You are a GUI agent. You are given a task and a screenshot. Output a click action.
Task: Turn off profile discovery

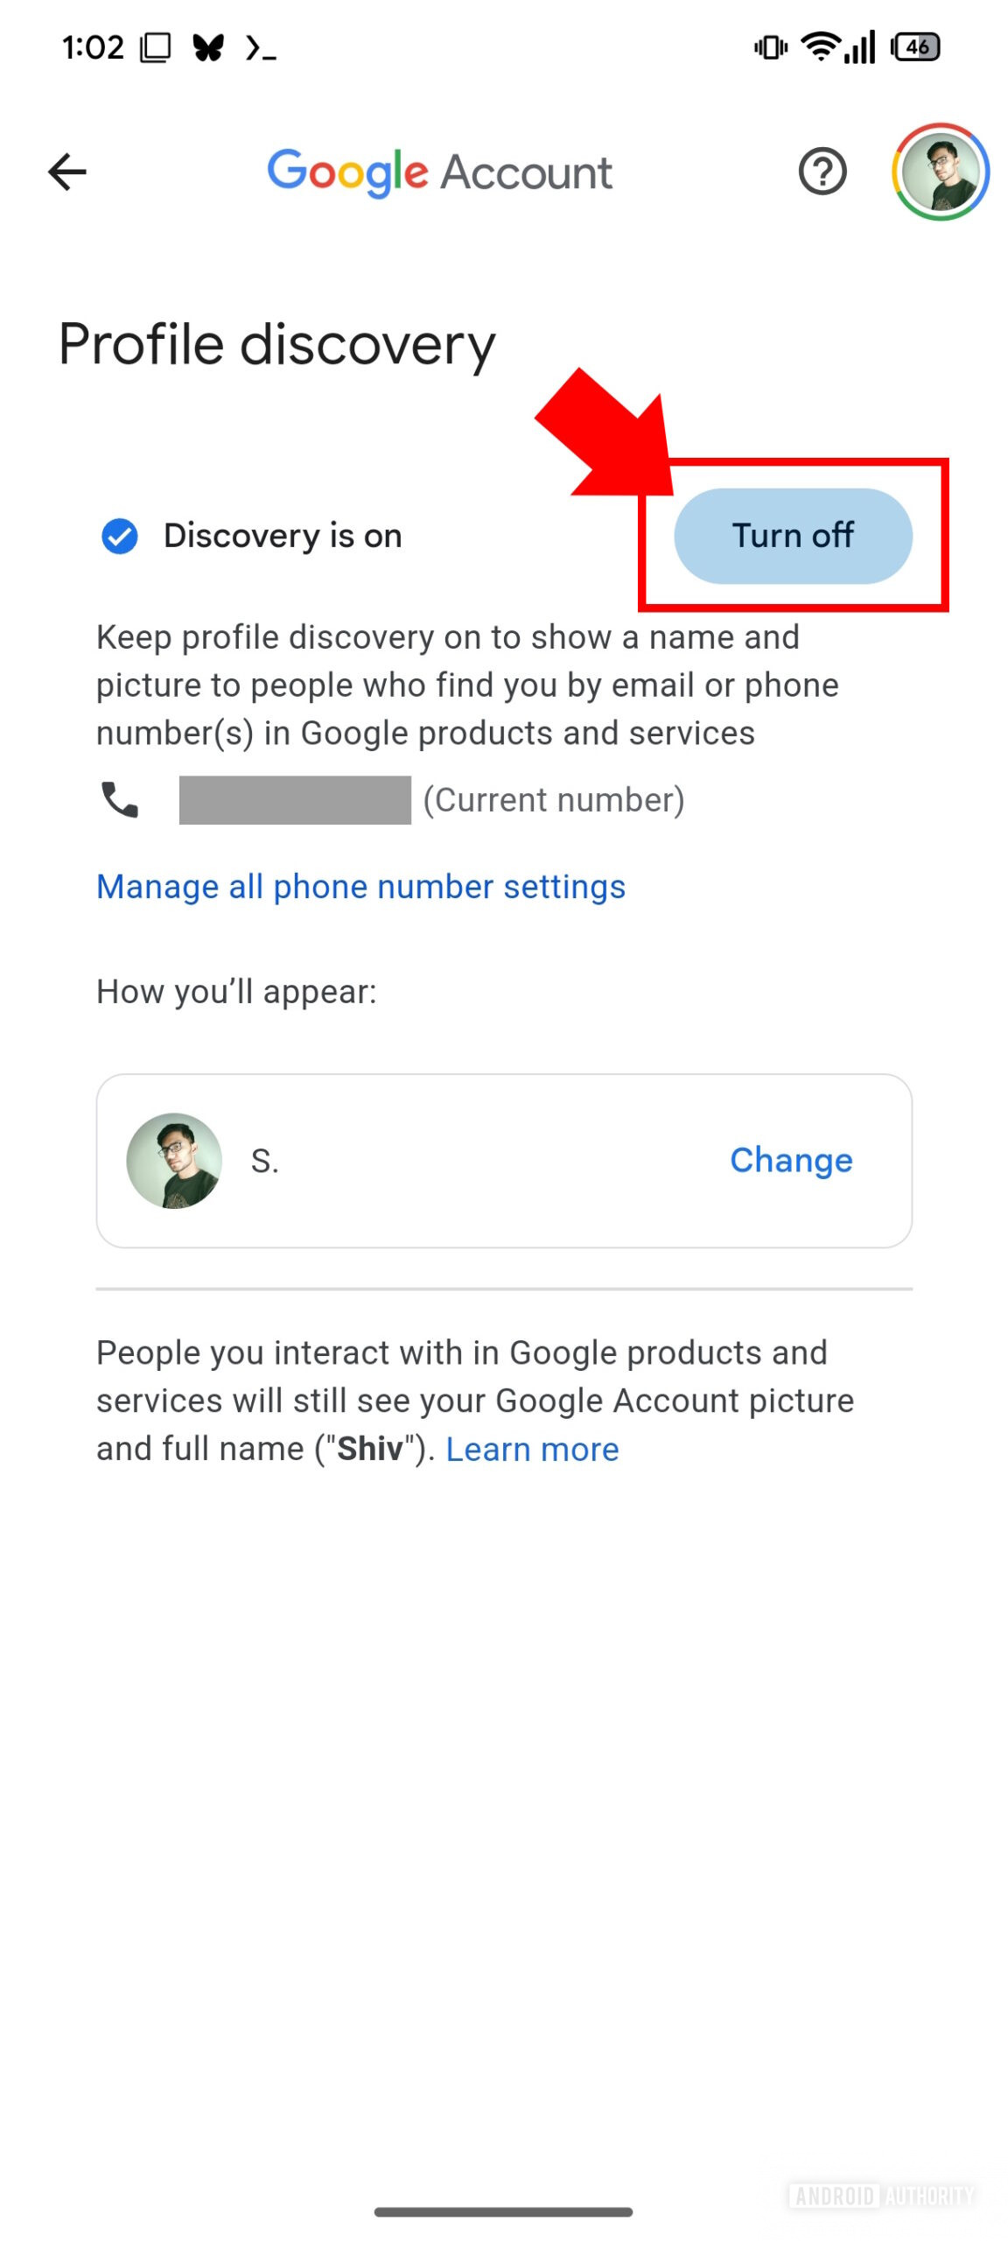tap(792, 536)
